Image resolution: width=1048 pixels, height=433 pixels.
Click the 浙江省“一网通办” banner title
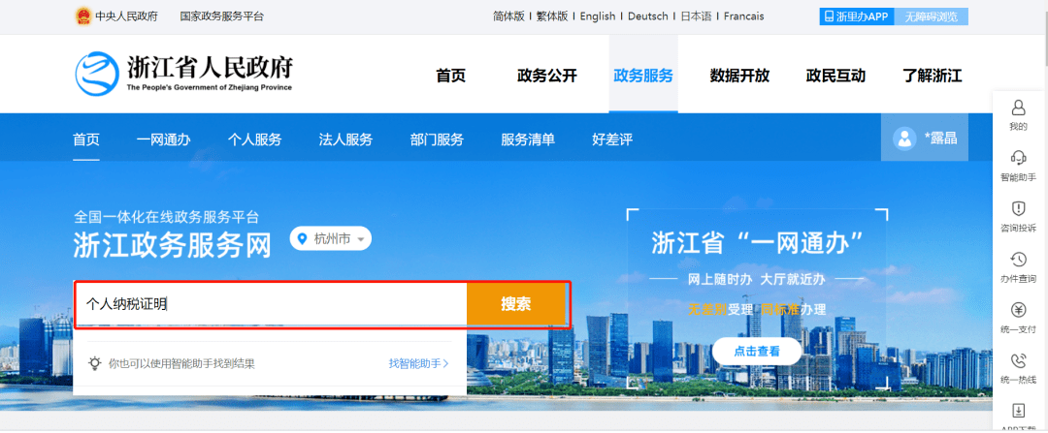pyautogui.click(x=757, y=243)
